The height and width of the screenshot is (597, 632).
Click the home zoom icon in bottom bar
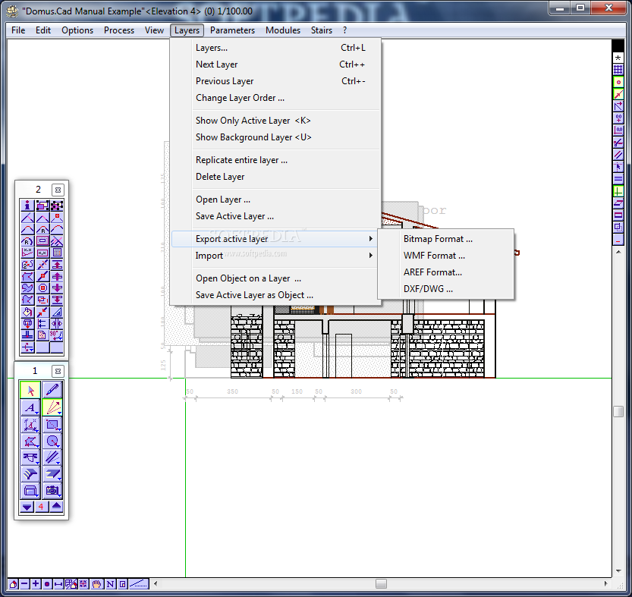coord(13,583)
